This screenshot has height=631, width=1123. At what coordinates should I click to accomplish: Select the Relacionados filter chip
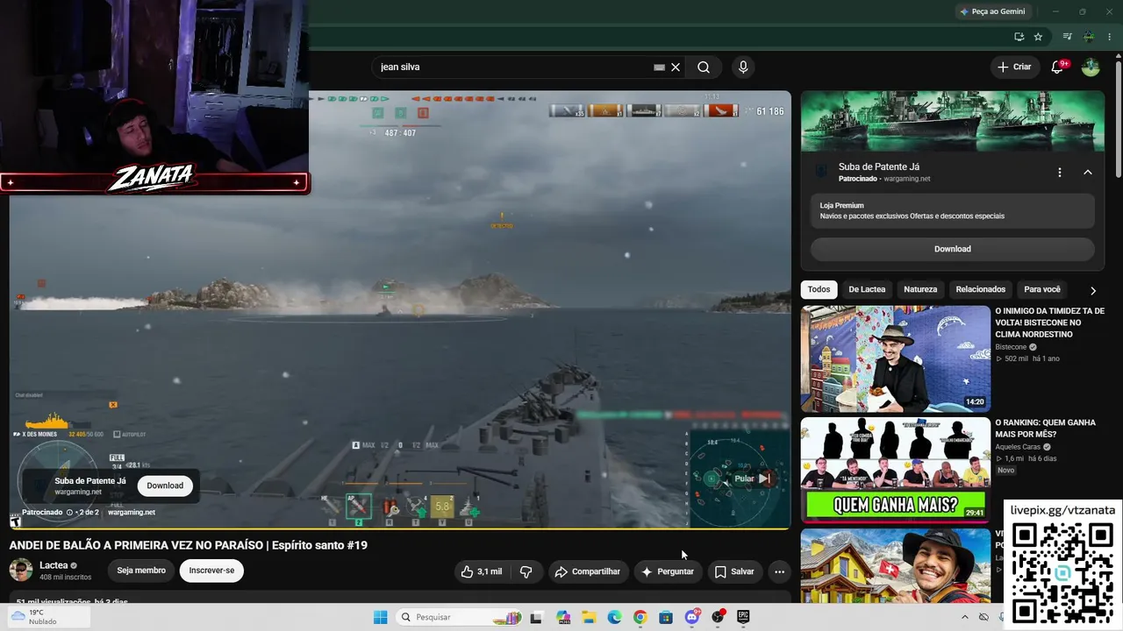pos(981,289)
